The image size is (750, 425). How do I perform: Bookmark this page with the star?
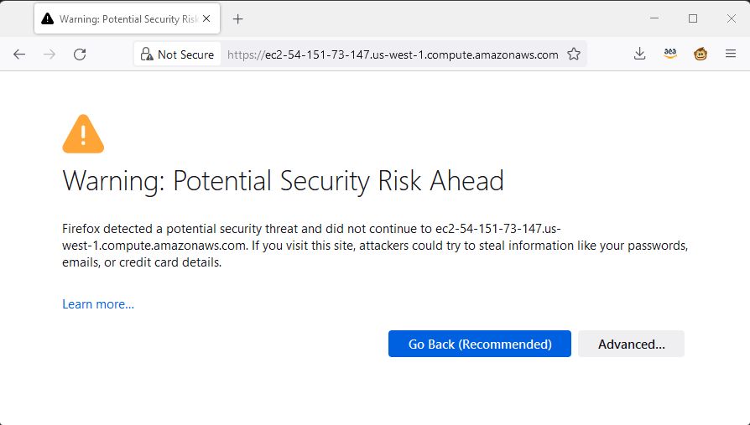[574, 54]
